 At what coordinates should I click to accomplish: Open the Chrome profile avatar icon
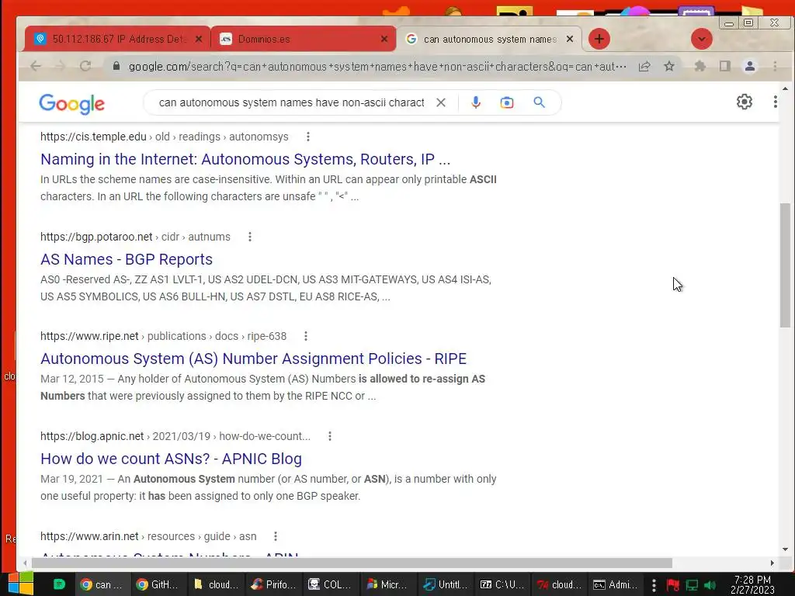[750, 66]
